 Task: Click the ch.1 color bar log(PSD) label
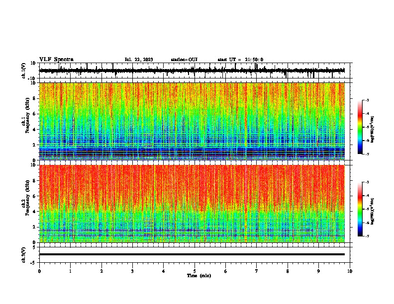point(373,130)
